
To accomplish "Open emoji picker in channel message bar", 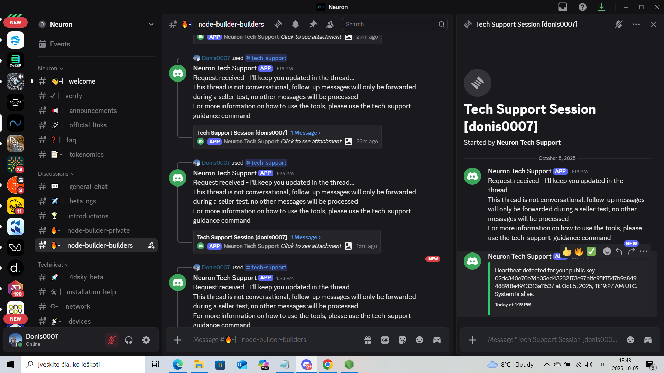I will click(x=419, y=340).
